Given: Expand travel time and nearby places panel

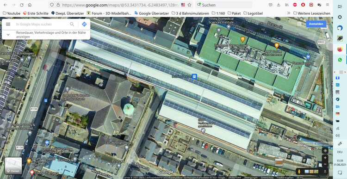Looking at the screenshot, I should point(8,35).
